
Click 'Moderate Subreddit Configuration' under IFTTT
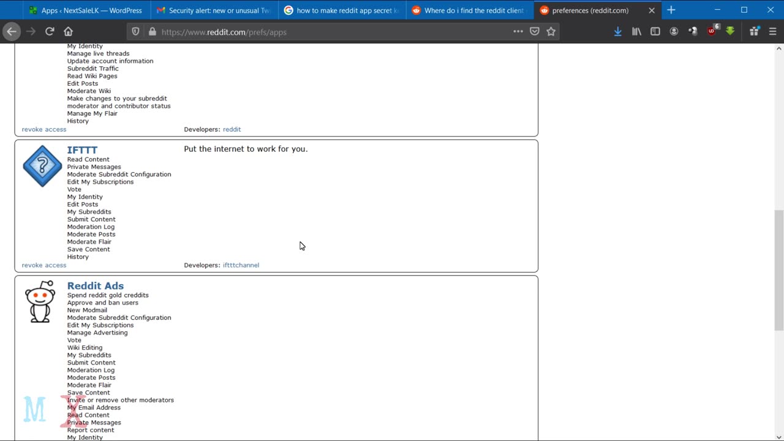(119, 175)
